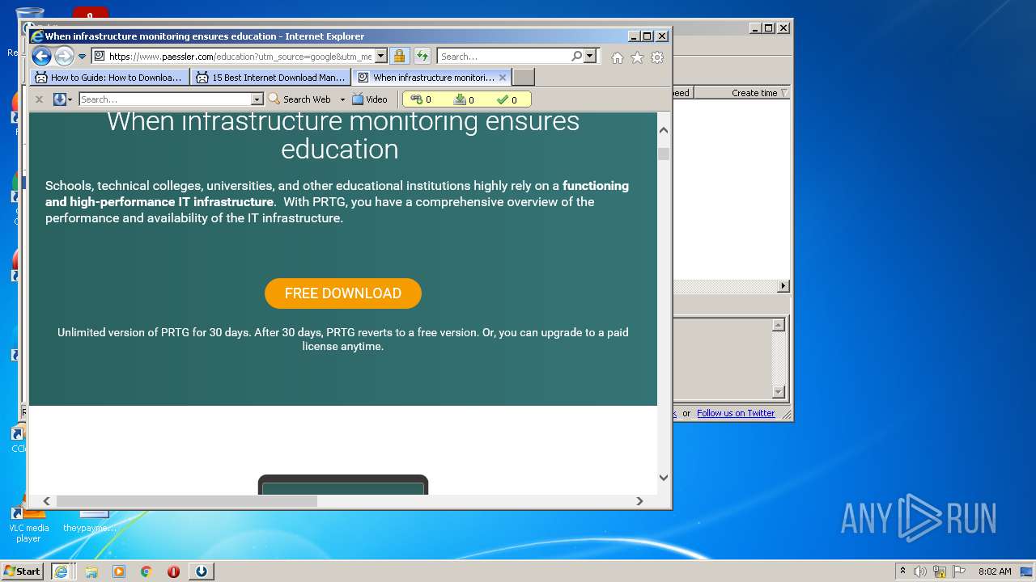Go back with the IE back arrow
The image size is (1036, 582).
[x=41, y=57]
